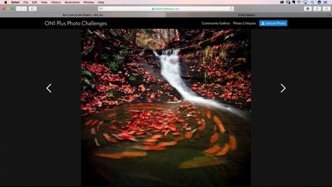Click the Upload Photo button
Image resolution: width=332 pixels, height=187 pixels.
point(273,23)
